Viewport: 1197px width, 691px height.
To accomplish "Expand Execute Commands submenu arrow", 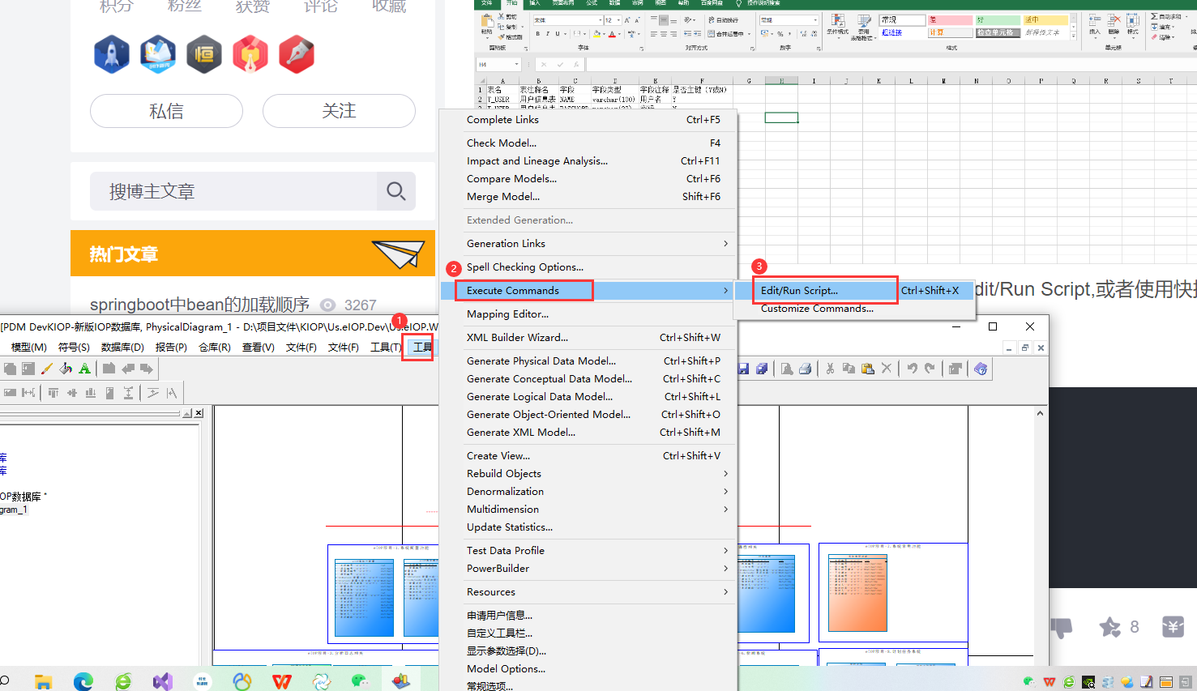I will tap(725, 290).
